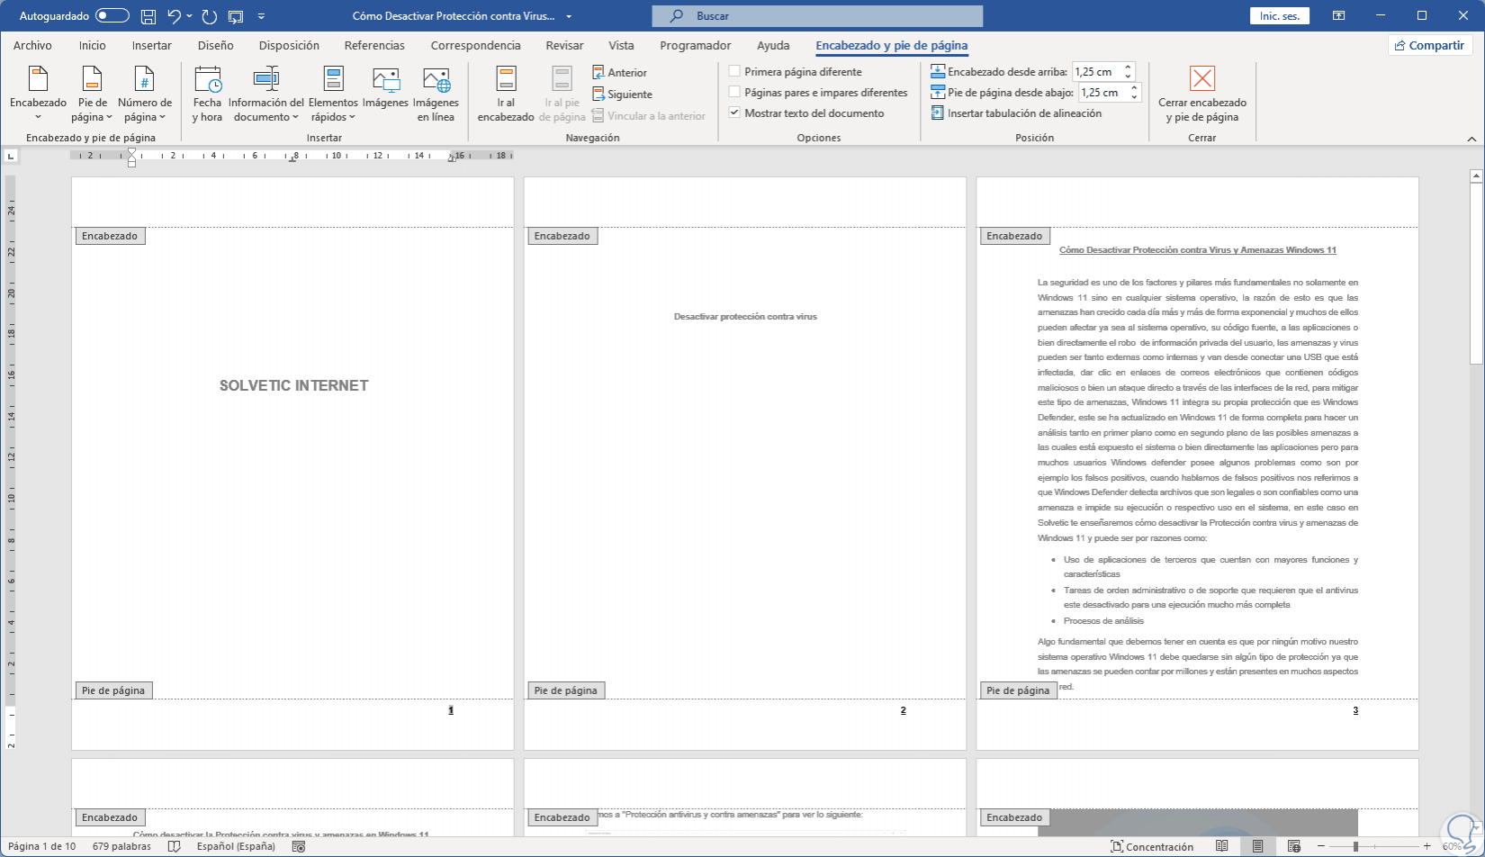Insert Imágenes en línea

[x=436, y=95]
